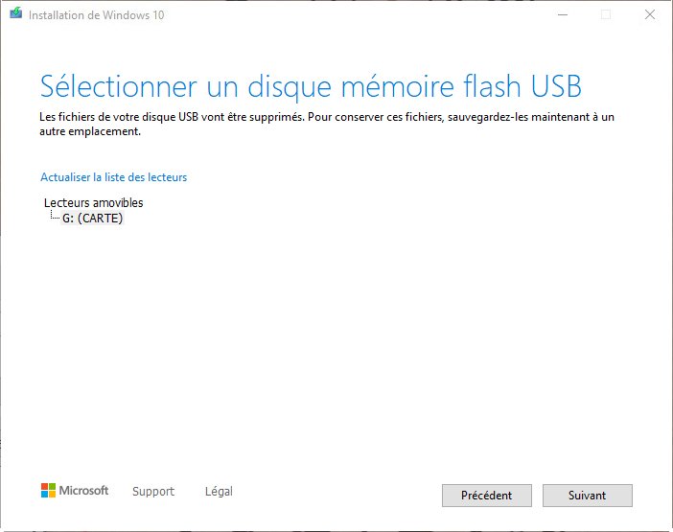Go back with the Précédent button
This screenshot has width=673, height=532.
point(486,496)
